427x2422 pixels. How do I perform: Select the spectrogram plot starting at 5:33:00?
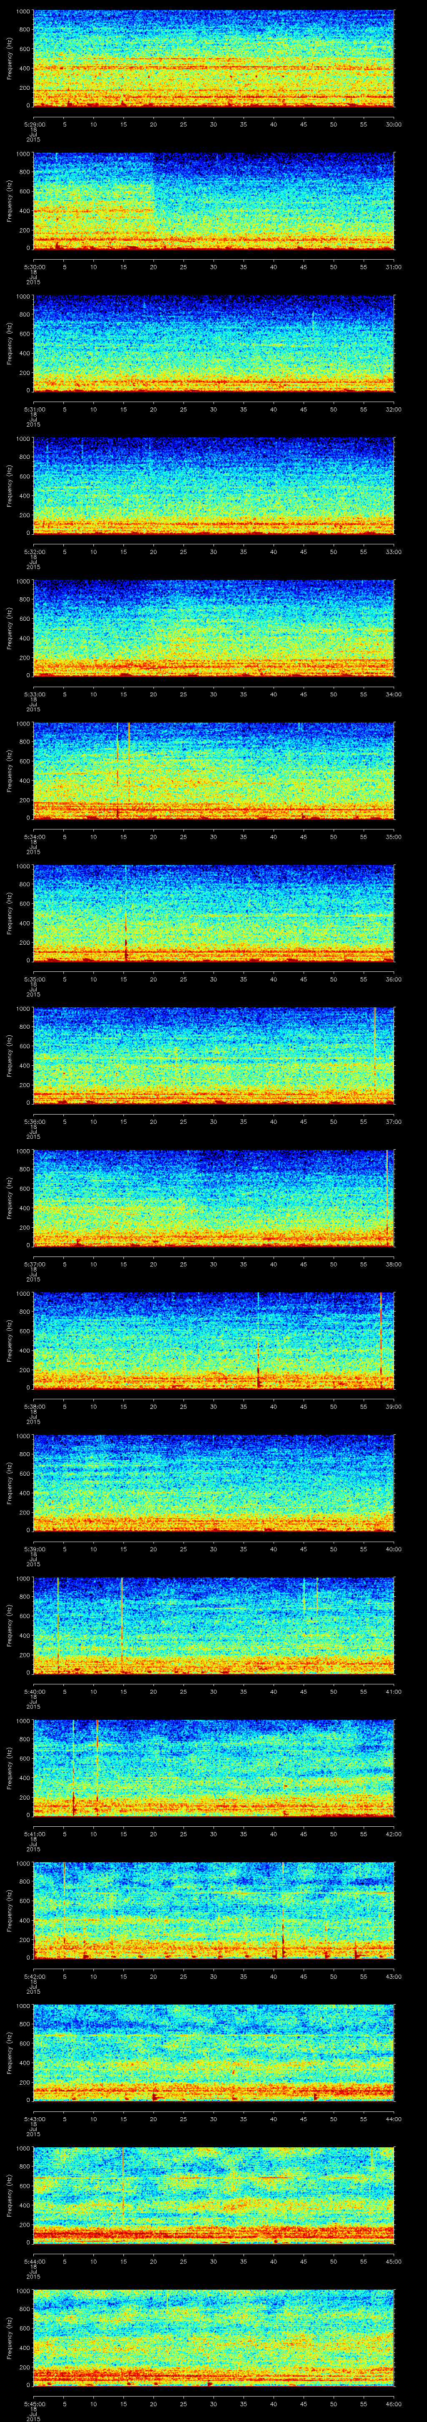(x=213, y=628)
